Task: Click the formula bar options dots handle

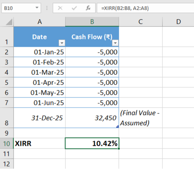Action: click(x=47, y=8)
